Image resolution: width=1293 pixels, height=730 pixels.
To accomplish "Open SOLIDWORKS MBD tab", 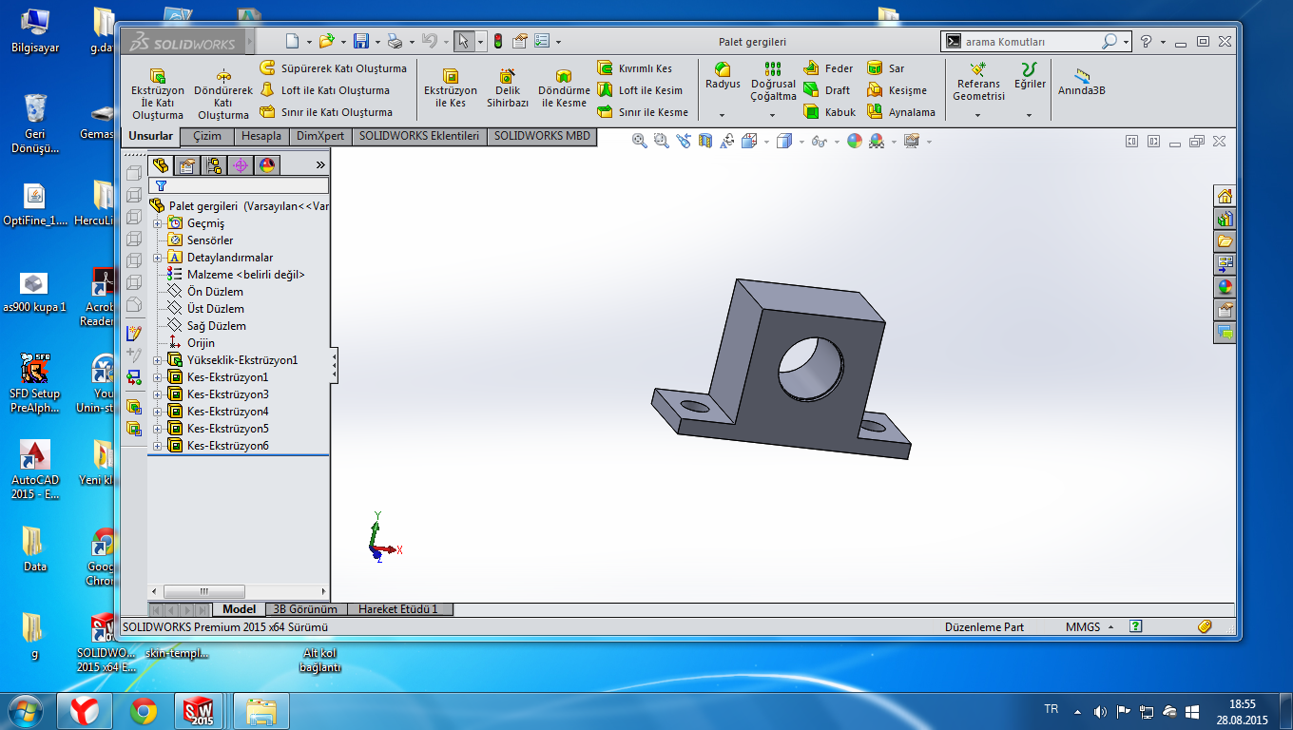I will click(x=542, y=136).
